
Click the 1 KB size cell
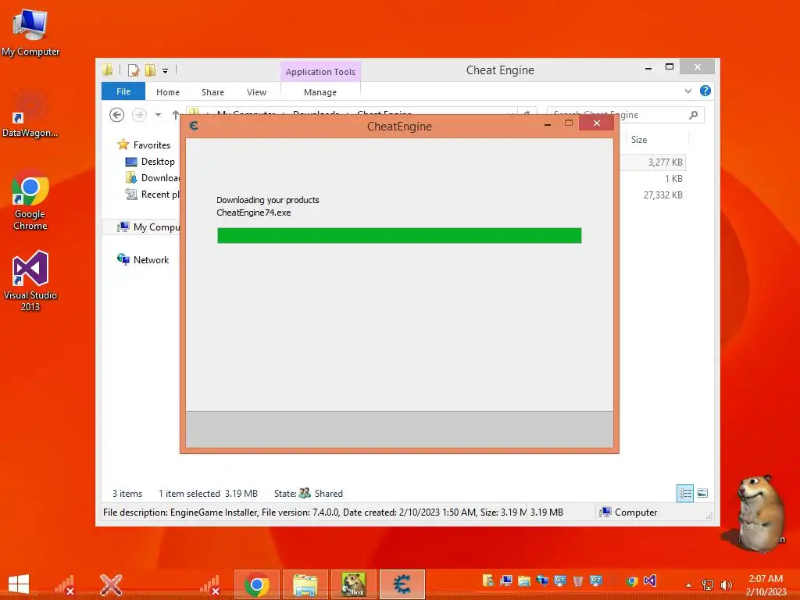(673, 179)
